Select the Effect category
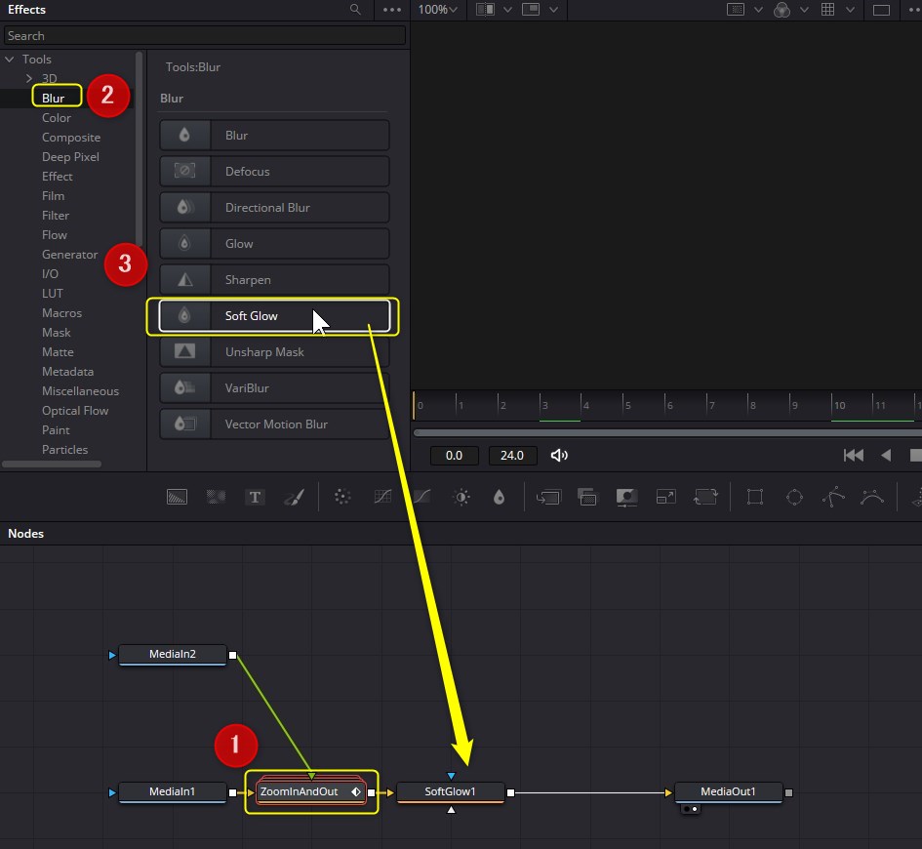 [x=57, y=176]
